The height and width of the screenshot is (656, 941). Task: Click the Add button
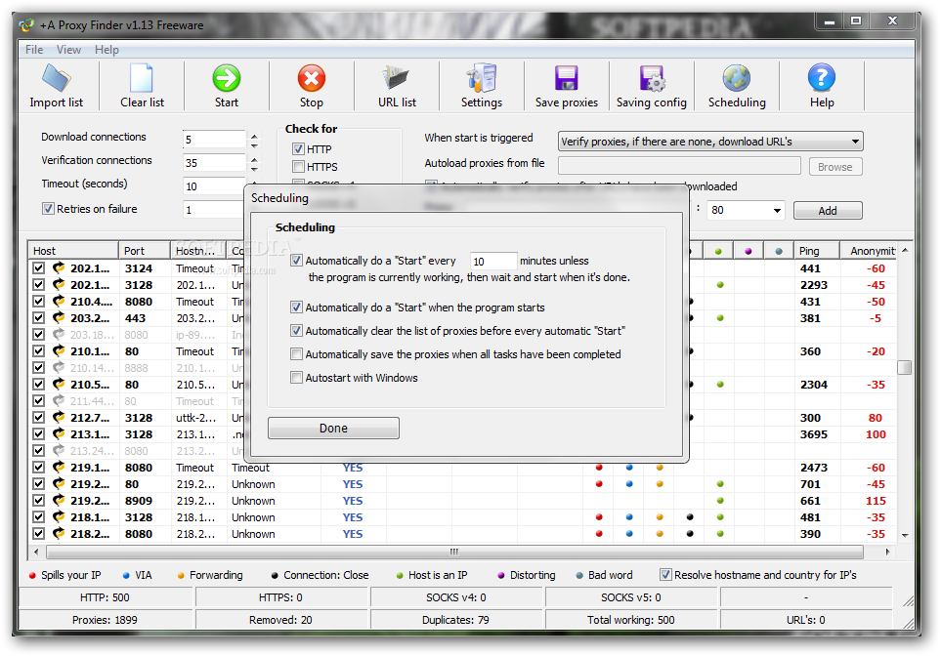point(828,211)
